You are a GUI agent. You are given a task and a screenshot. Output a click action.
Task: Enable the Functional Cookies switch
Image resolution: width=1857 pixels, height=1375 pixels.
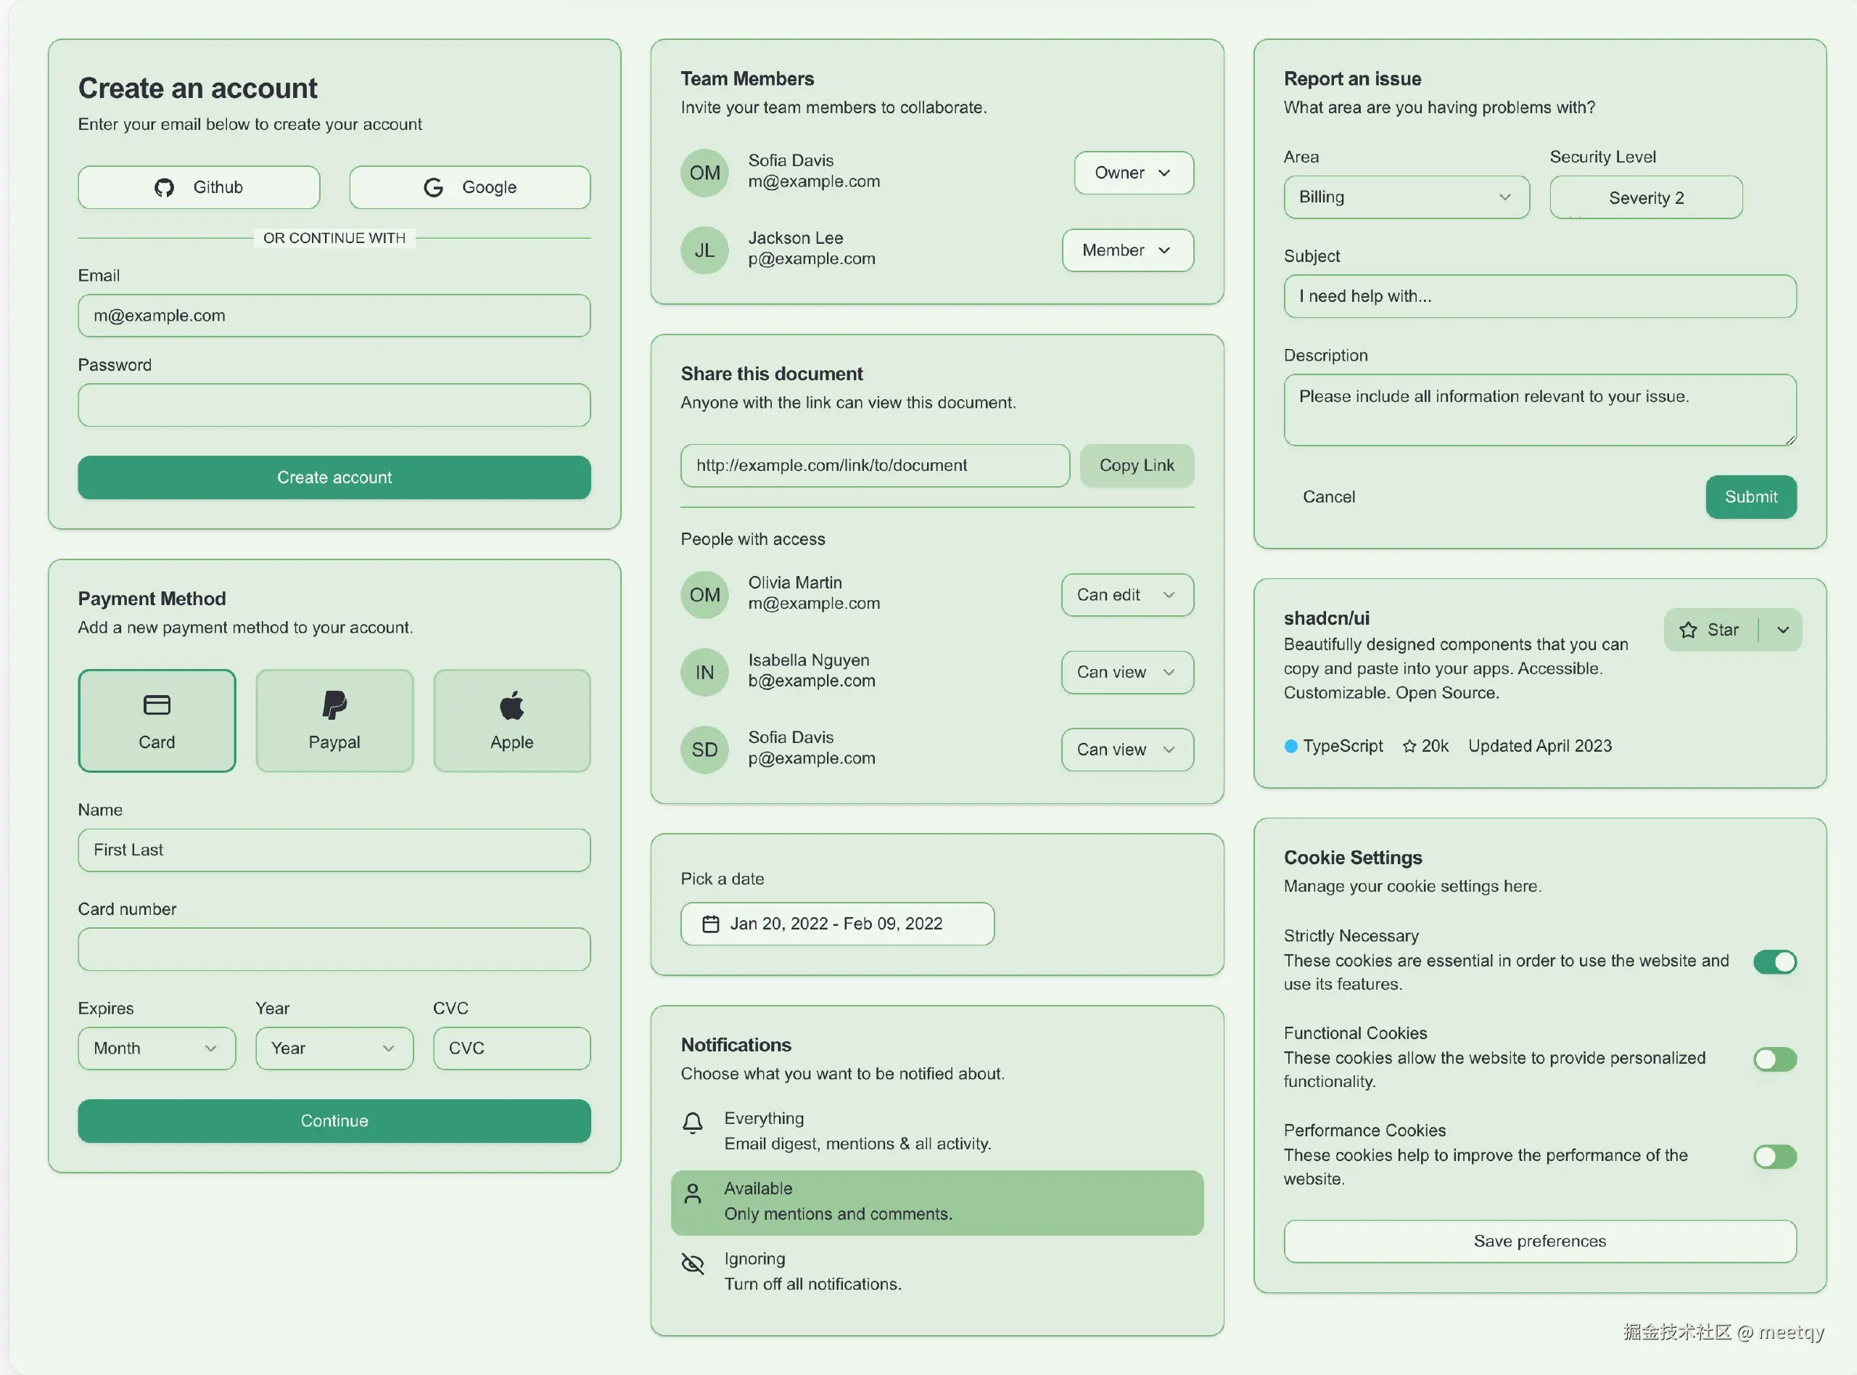(x=1774, y=1059)
